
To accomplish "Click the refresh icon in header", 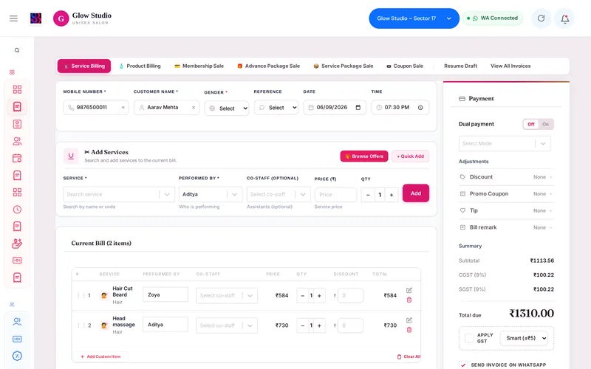I will (541, 18).
